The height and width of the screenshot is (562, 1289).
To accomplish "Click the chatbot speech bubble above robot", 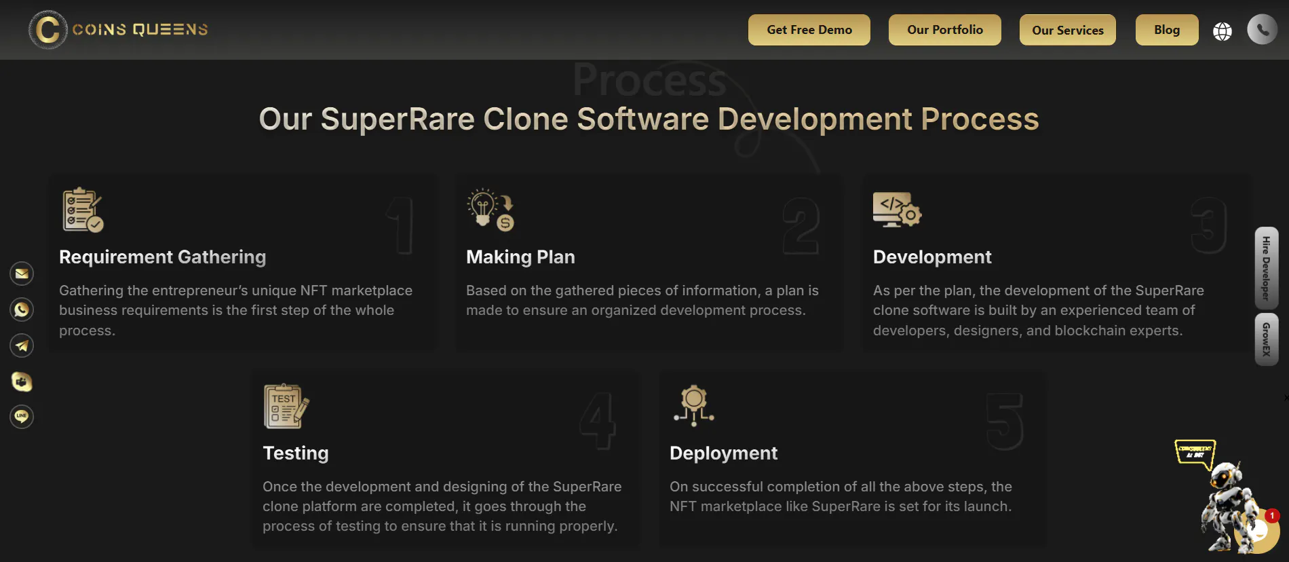I will 1195,453.
